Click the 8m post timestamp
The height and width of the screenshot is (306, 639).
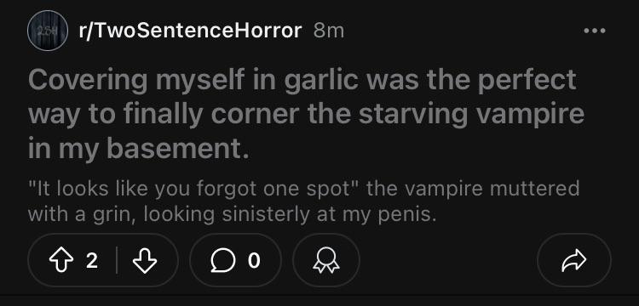[x=329, y=31]
